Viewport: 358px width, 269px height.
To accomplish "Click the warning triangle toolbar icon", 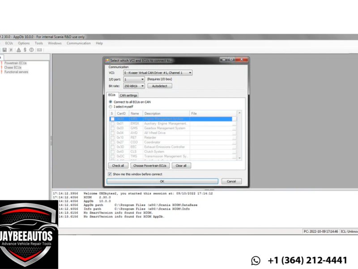I will point(18,50).
